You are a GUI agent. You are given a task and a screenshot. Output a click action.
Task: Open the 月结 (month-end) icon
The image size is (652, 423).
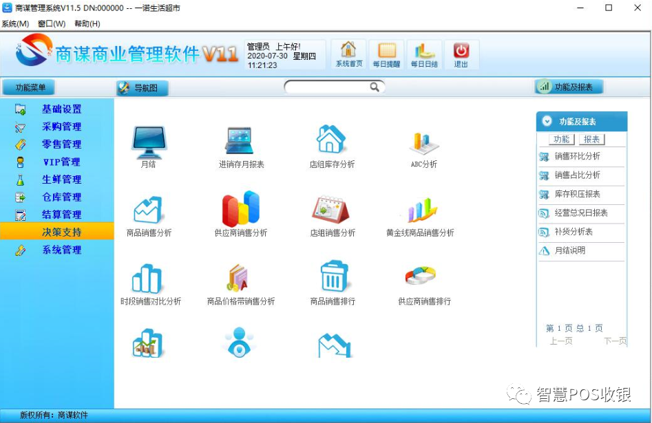click(149, 144)
